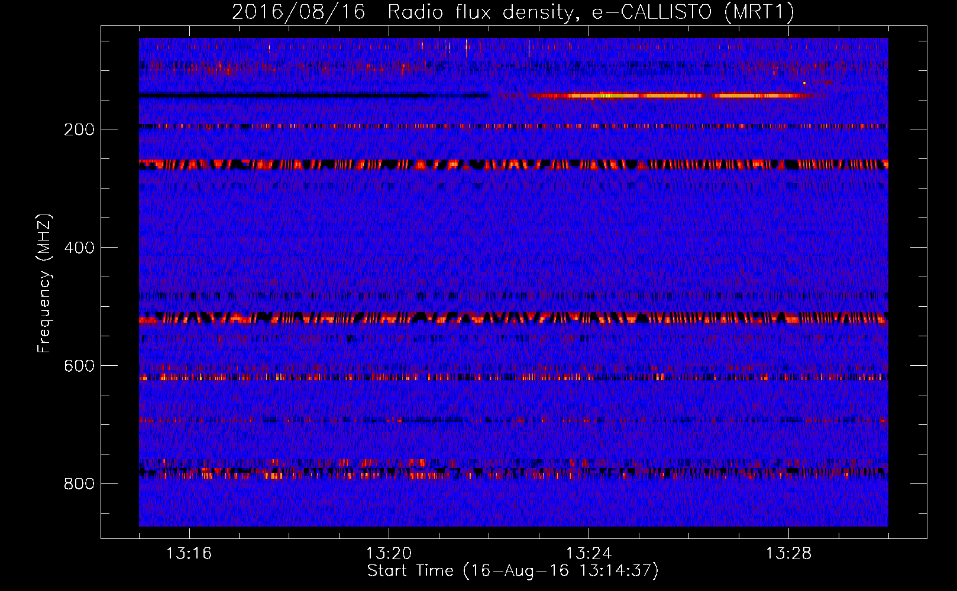Select the 'Frequency (MHZ)' y-axis label
Viewport: 957px width, 591px height.
tap(44, 284)
